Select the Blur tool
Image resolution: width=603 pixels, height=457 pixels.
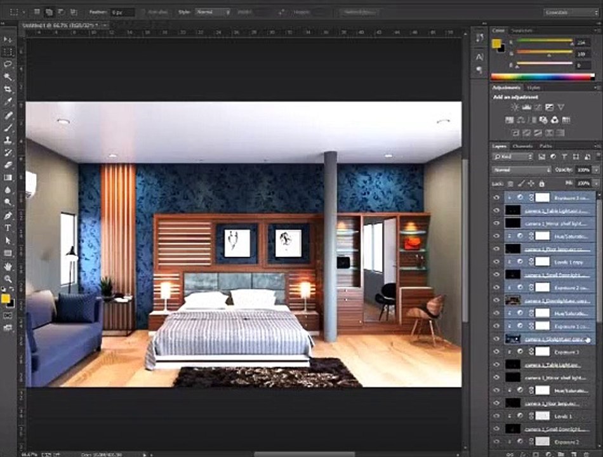8,190
